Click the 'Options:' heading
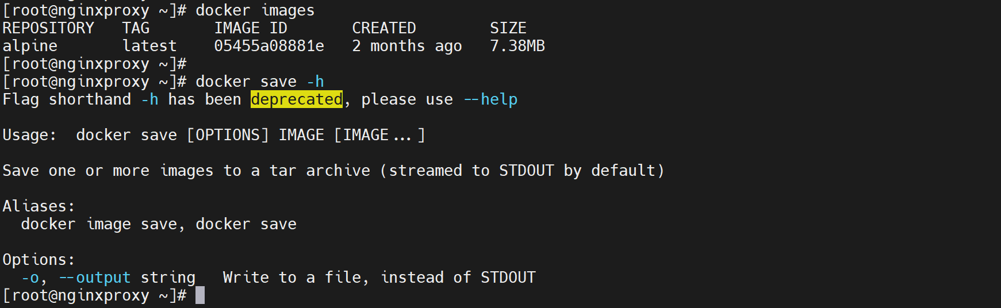Viewport: 1001px width, 308px height. [x=39, y=260]
